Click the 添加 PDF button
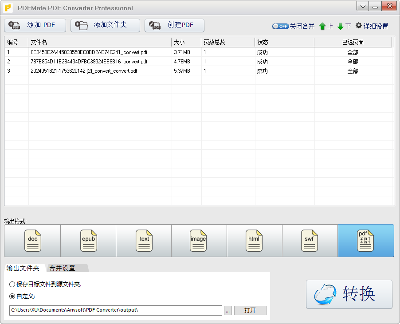Viewport: 400px width, 324px height. coord(35,25)
